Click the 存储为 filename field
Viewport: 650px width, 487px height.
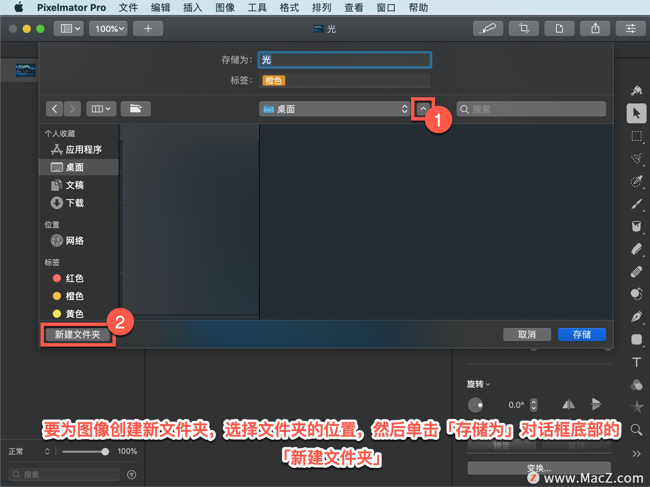[x=345, y=60]
